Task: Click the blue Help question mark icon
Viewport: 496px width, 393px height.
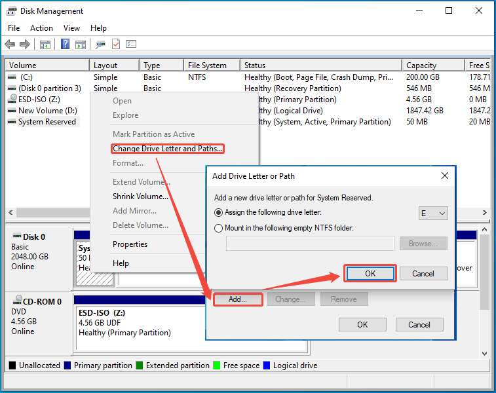Action: [66, 45]
